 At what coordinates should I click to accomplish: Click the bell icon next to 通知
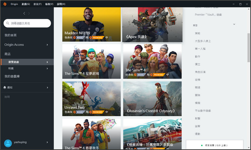click(5, 87)
